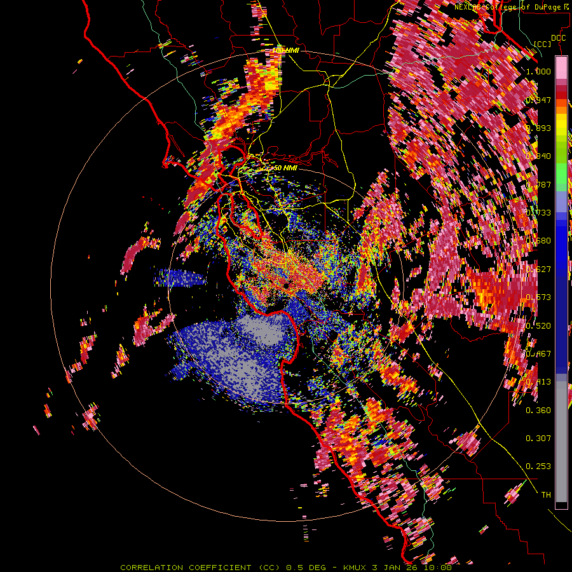
Task: Click the 100 NMI range ring label
Action: (x=285, y=50)
